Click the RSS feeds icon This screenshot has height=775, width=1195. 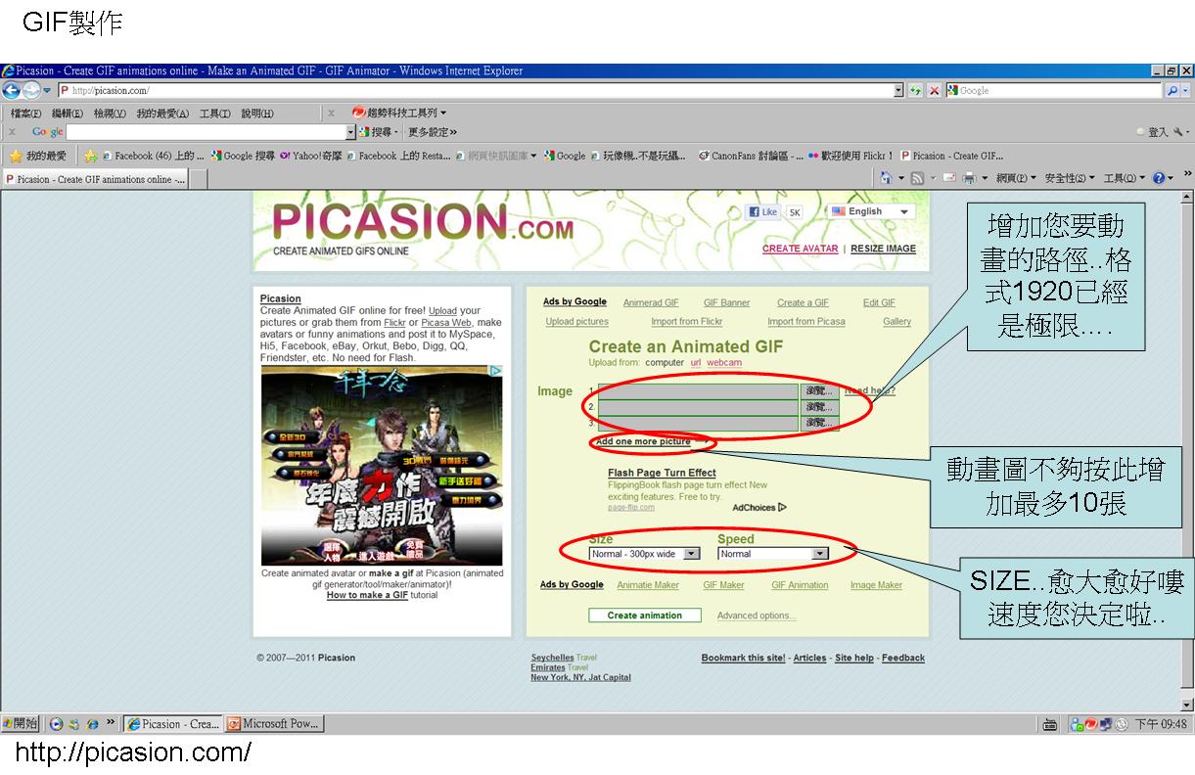pos(917,178)
